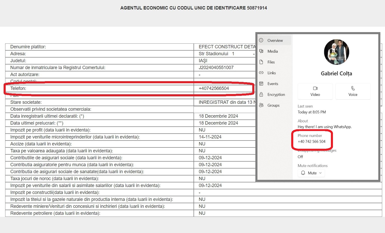
Task: Click the 'Impozit pe profit' row label
Action: pyautogui.click(x=50, y=130)
